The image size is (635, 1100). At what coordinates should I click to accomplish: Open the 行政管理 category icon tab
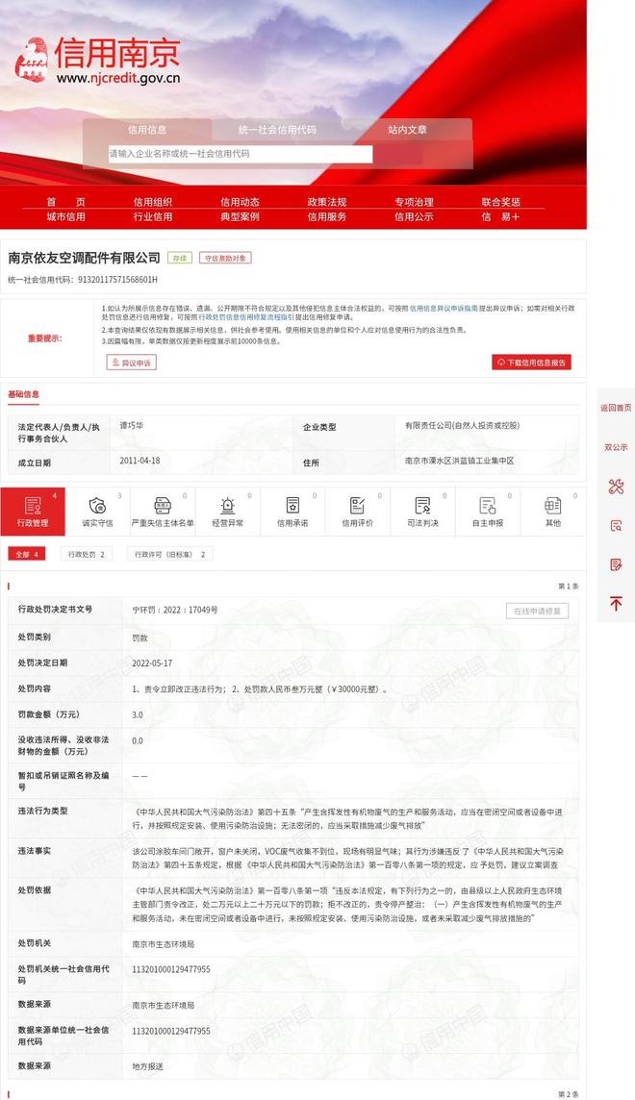point(33,512)
